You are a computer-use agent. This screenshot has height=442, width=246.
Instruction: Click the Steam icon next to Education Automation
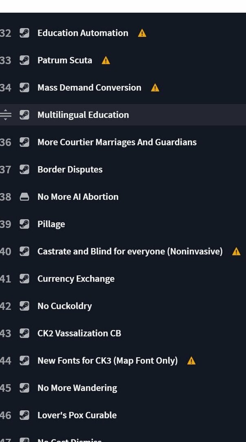[24, 33]
